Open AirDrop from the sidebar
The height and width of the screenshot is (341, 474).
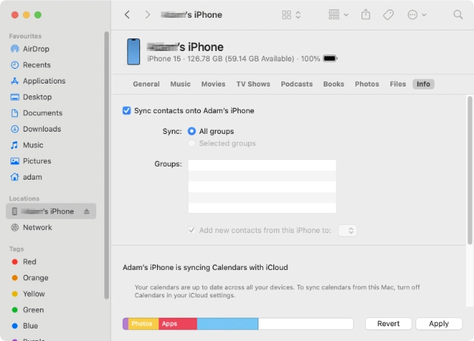pos(36,49)
